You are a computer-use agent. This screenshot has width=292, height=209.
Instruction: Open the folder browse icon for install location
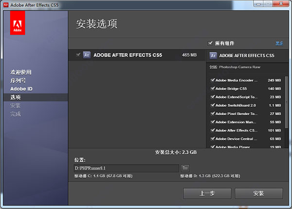tap(185, 168)
